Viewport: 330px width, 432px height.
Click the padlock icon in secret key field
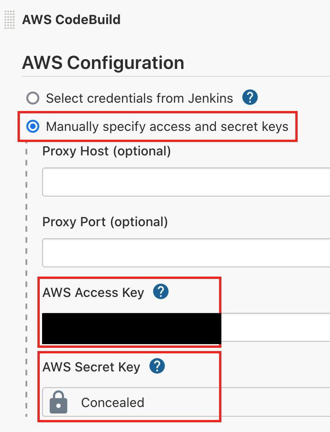pos(59,402)
